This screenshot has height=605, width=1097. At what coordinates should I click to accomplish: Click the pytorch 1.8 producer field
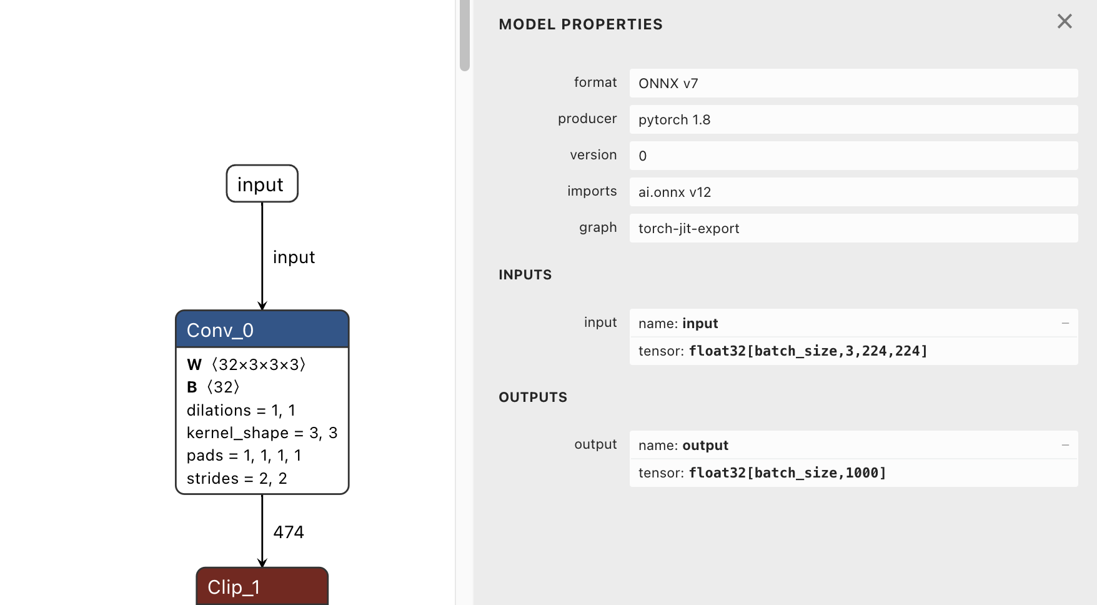point(854,119)
